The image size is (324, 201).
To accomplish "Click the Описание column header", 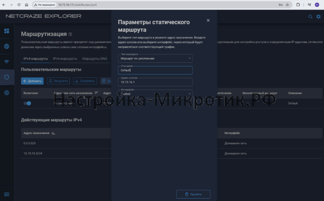I will [295, 93].
